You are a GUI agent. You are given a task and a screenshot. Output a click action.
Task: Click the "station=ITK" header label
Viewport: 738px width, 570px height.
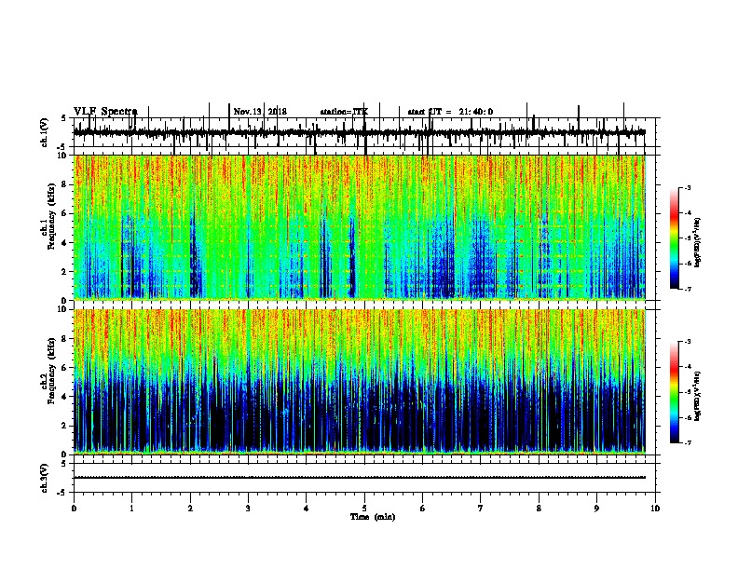coord(344,112)
